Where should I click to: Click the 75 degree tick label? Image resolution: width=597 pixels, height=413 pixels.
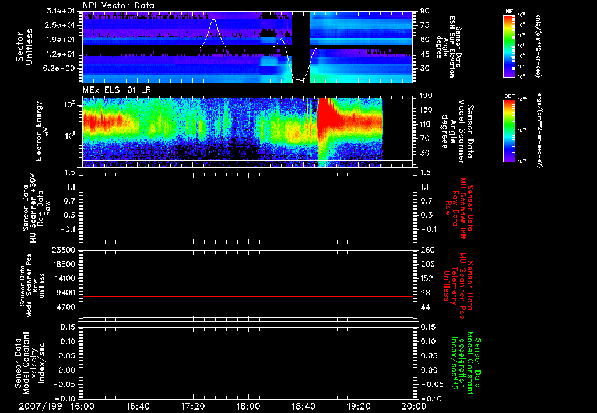(424, 25)
